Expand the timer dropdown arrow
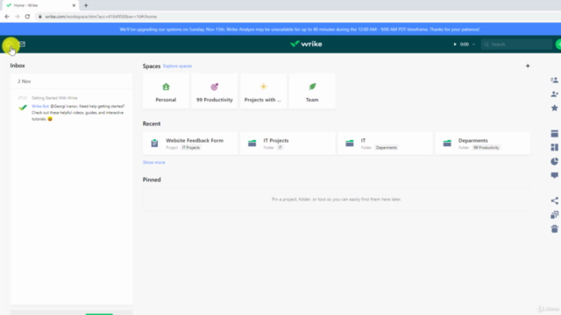Screen dimensions: 561x315 point(473,45)
